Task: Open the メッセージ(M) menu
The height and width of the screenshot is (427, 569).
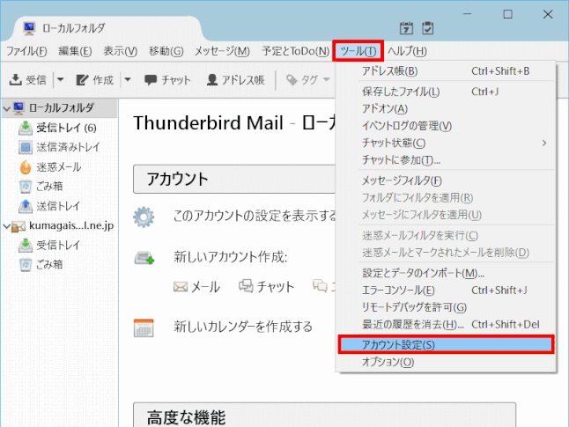Action: pyautogui.click(x=222, y=51)
